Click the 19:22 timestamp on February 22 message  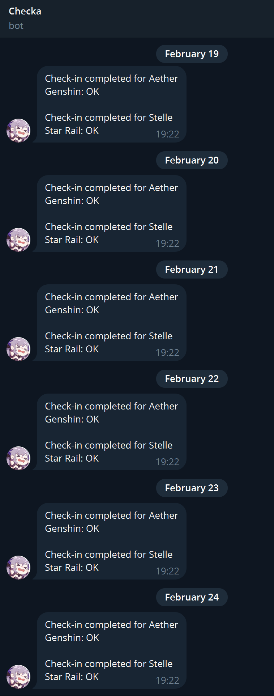[167, 462]
